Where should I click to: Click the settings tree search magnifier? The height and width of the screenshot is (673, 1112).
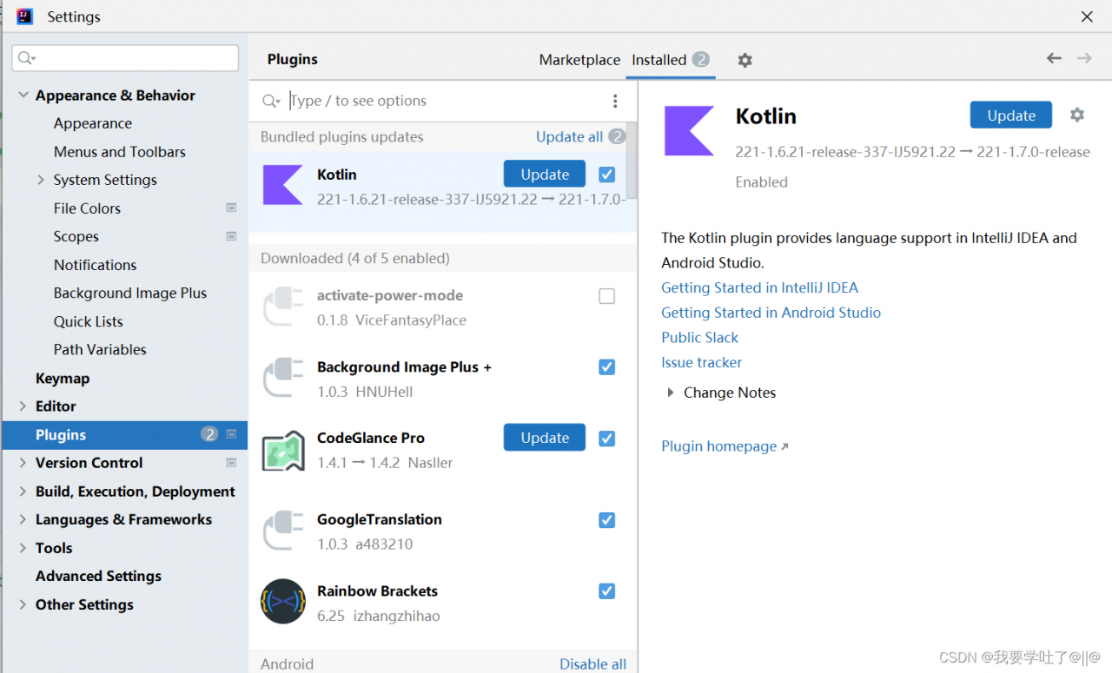pos(26,58)
